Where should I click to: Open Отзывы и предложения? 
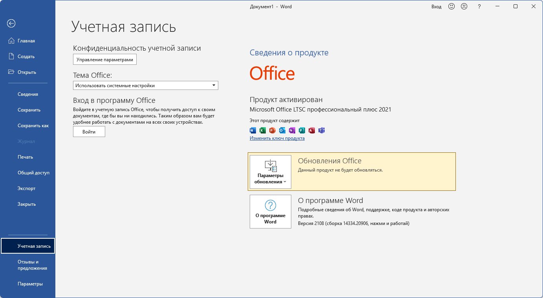pyautogui.click(x=28, y=265)
